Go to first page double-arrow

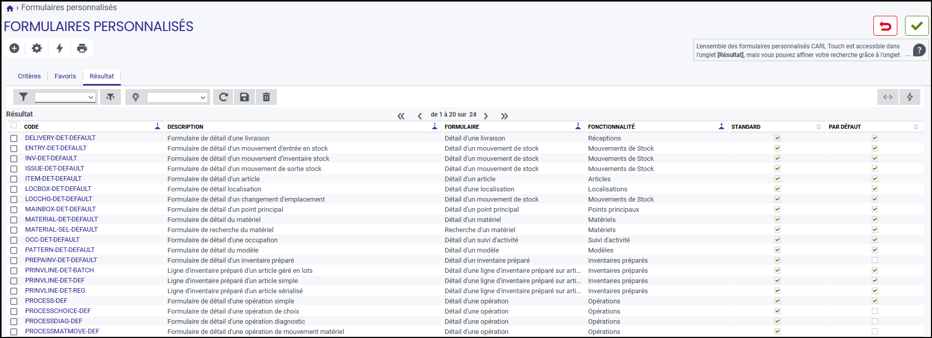(x=401, y=116)
